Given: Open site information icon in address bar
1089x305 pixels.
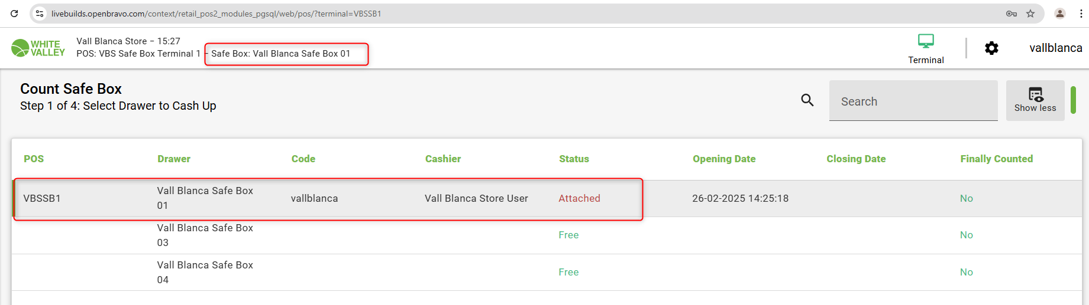Looking at the screenshot, I should pyautogui.click(x=40, y=14).
